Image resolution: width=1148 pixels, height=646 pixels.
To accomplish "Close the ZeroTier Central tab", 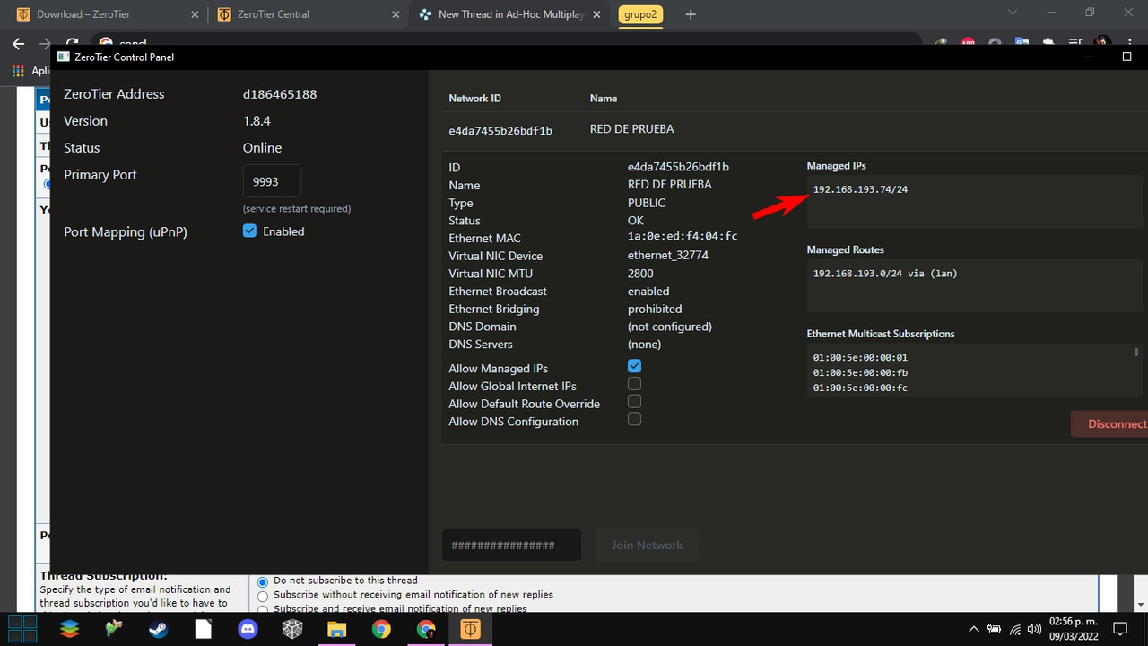I will [x=395, y=14].
